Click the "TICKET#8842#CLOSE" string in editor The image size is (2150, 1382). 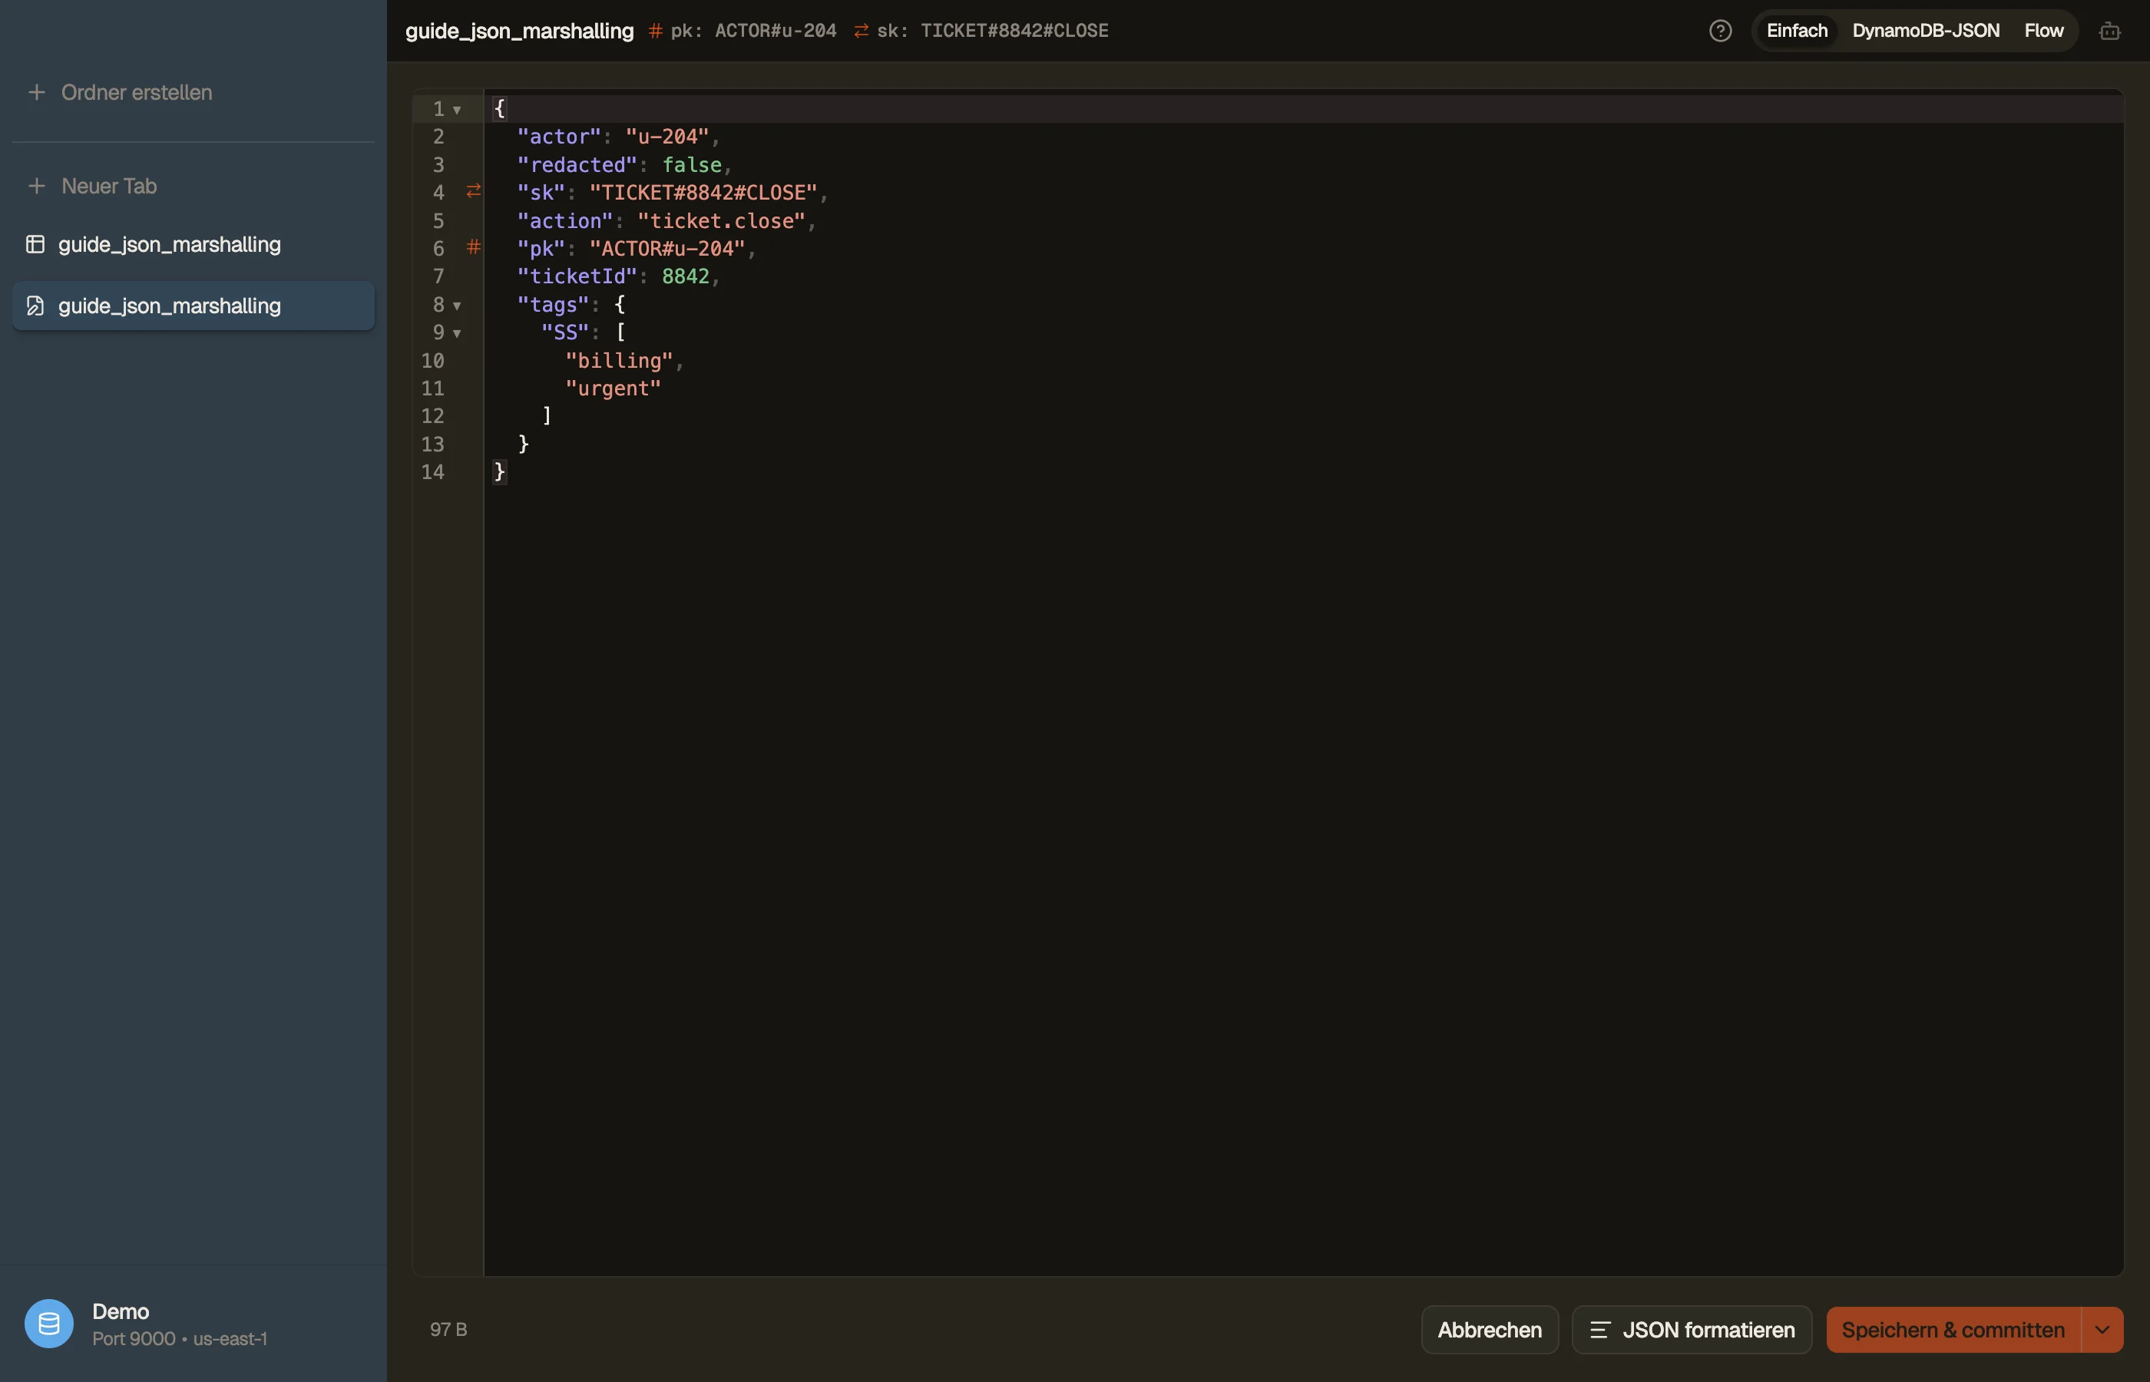click(703, 192)
